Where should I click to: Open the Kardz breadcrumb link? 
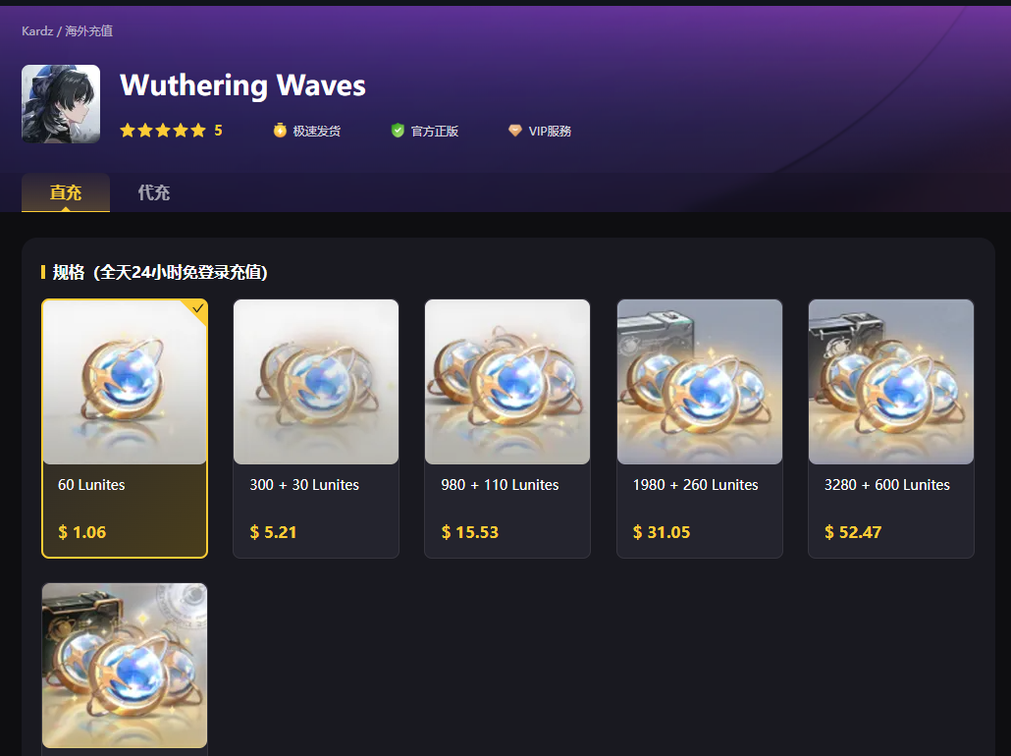37,31
